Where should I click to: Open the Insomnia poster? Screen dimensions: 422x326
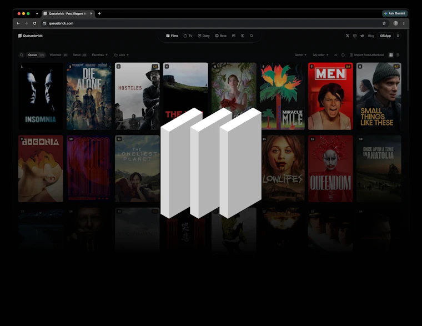[41, 96]
